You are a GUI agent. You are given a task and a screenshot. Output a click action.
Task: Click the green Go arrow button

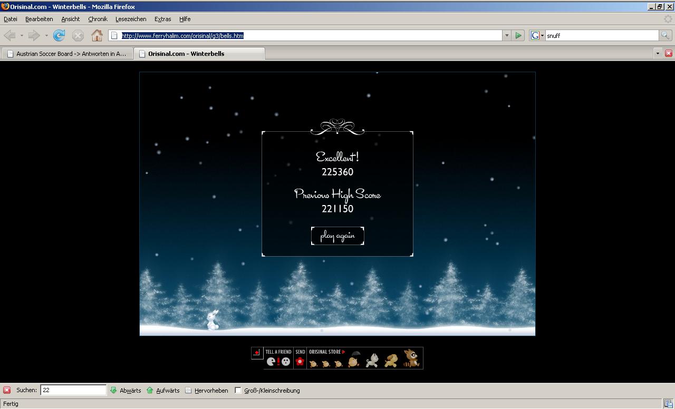pos(518,35)
